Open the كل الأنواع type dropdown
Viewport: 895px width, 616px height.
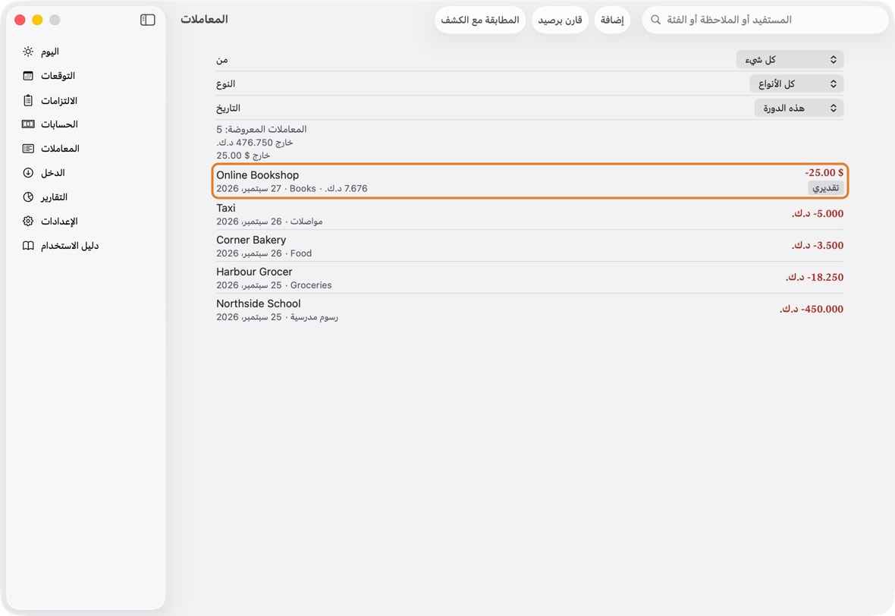(797, 84)
